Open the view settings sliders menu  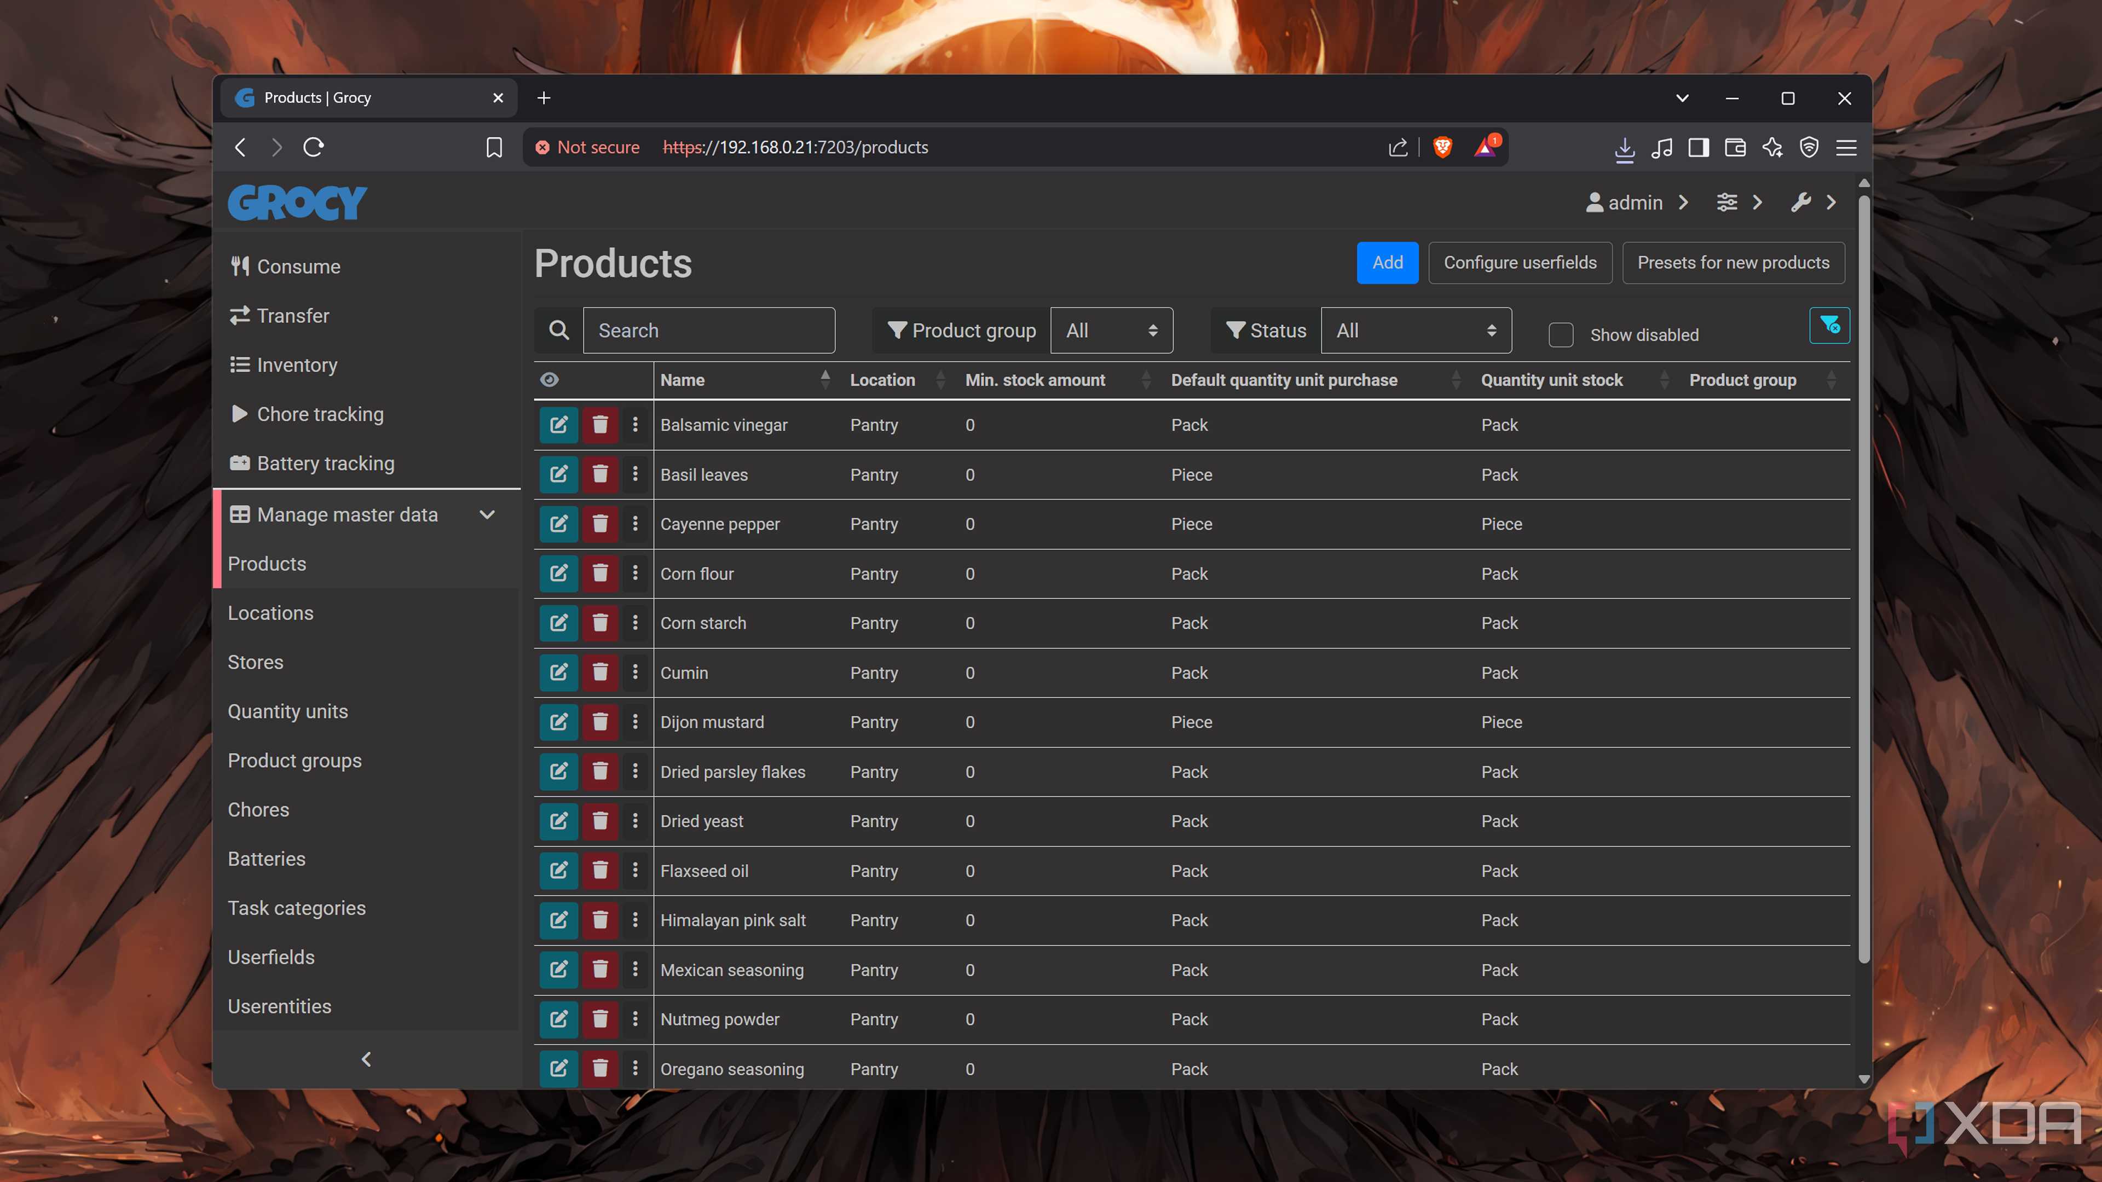tap(1739, 202)
